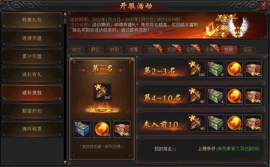Open the 魂环租赁 sidebar entry

point(32,129)
